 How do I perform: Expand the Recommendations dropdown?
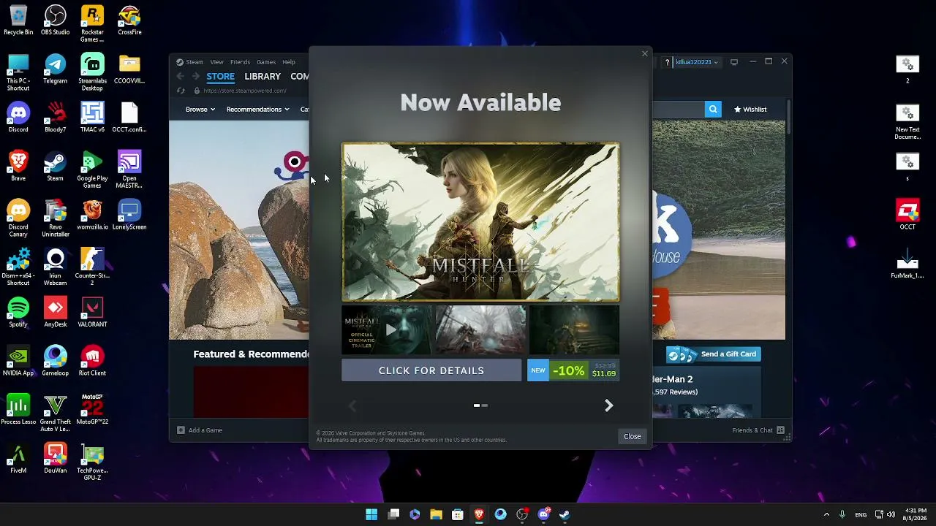click(x=257, y=110)
